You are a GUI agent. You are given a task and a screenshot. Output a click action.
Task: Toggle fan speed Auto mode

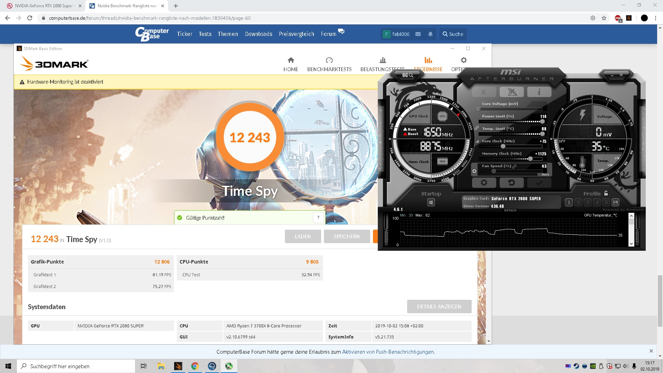pyautogui.click(x=545, y=174)
